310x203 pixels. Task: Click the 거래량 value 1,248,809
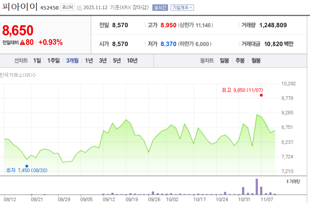273,25
